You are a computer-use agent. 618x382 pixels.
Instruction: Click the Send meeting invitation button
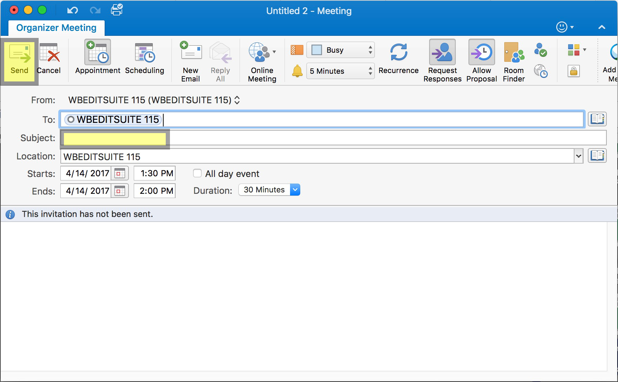[19, 60]
